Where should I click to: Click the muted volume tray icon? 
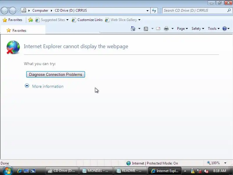coord(206,171)
